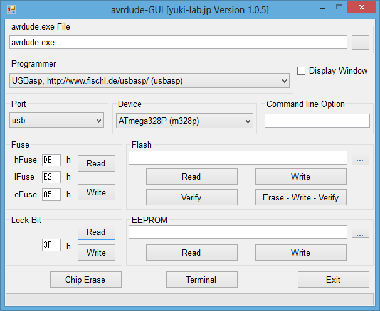This screenshot has height=311, width=380.
Task: Browse for a Flash hex file
Action: tap(360, 158)
